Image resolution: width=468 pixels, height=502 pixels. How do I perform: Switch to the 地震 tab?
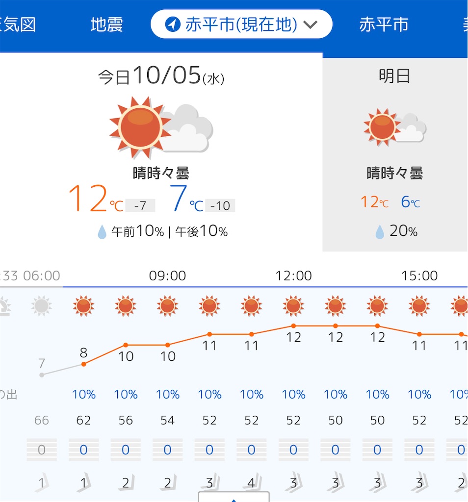[106, 25]
